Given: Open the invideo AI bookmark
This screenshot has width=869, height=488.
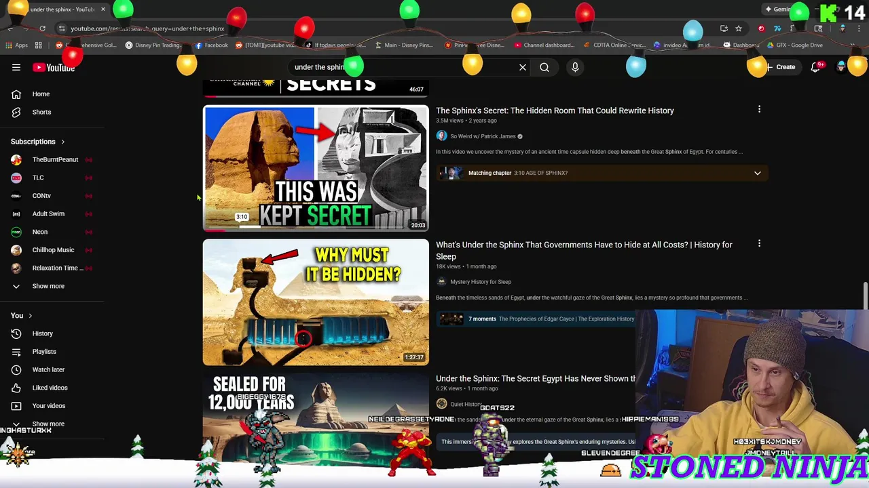Looking at the screenshot, I should pos(682,45).
